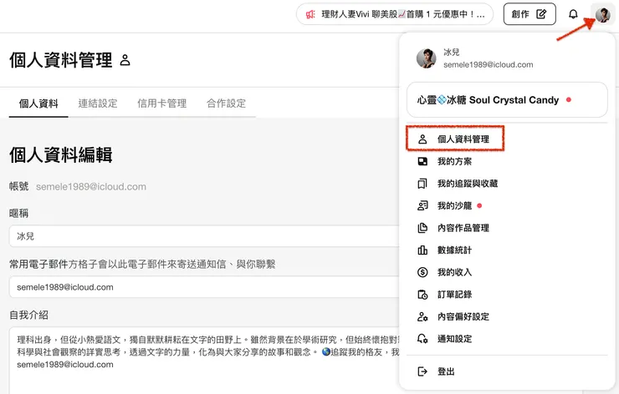Open 我的收入 menu entry
The width and height of the screenshot is (619, 394).
454,272
